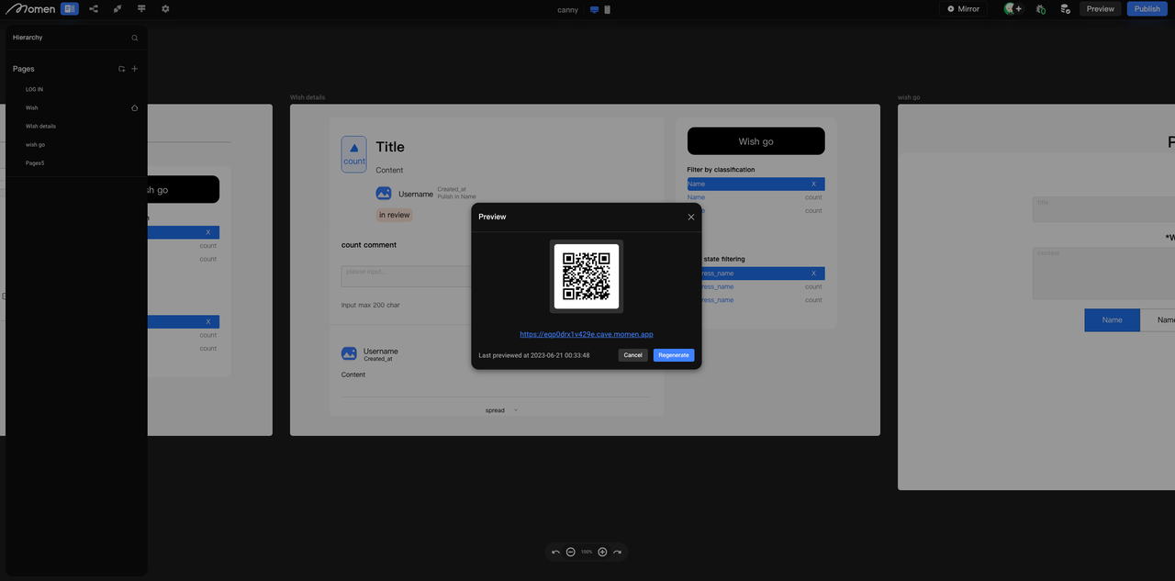Screen dimensions: 1175x581
Task: Close the Preview dialog
Action: (691, 217)
